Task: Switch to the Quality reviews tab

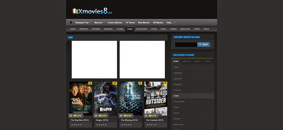Action: 198,61
